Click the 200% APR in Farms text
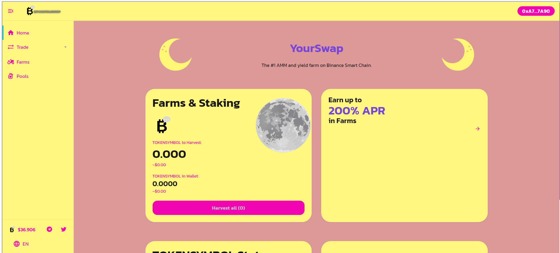 pos(357,111)
